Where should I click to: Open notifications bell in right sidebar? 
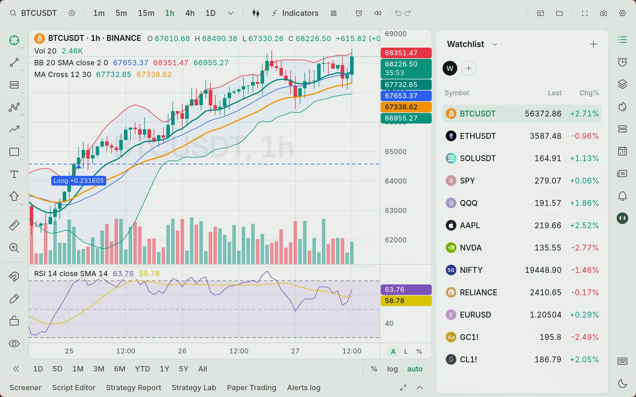coord(622,196)
